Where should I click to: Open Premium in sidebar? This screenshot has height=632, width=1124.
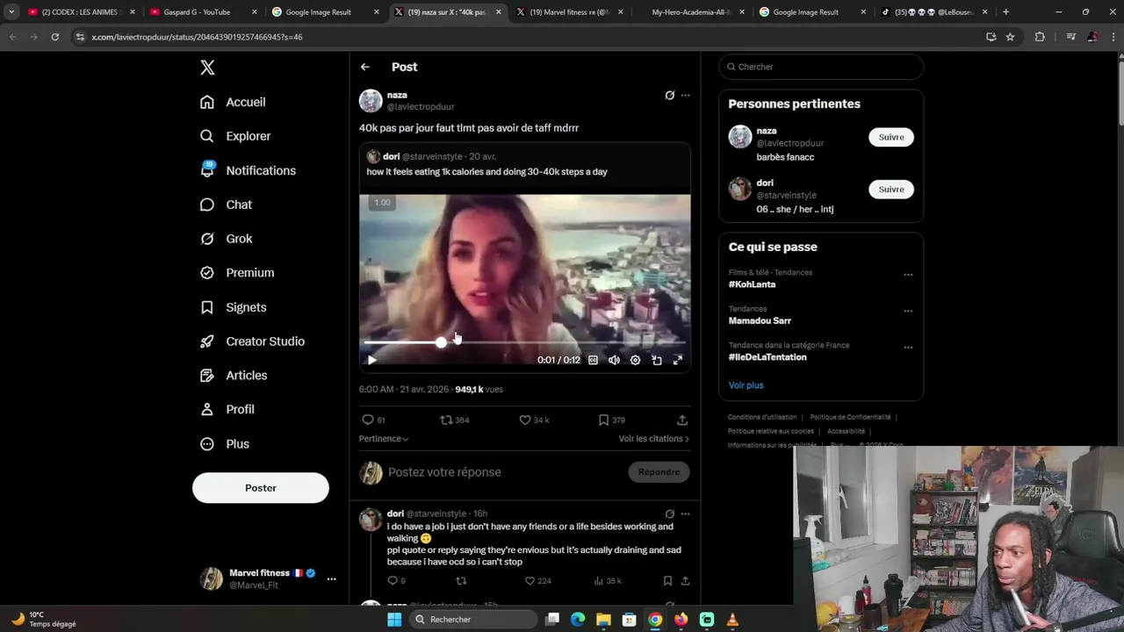(237, 273)
